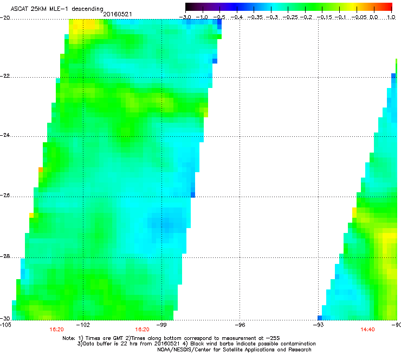Image resolution: width=401 pixels, height=353 pixels.
Task: Select the -24 latitude axis label
Action: tap(5, 135)
